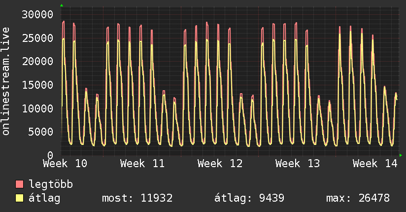Viewport: 406px width, 212px height.
Task: Click the Week 12 axis label
Action: tap(220, 164)
